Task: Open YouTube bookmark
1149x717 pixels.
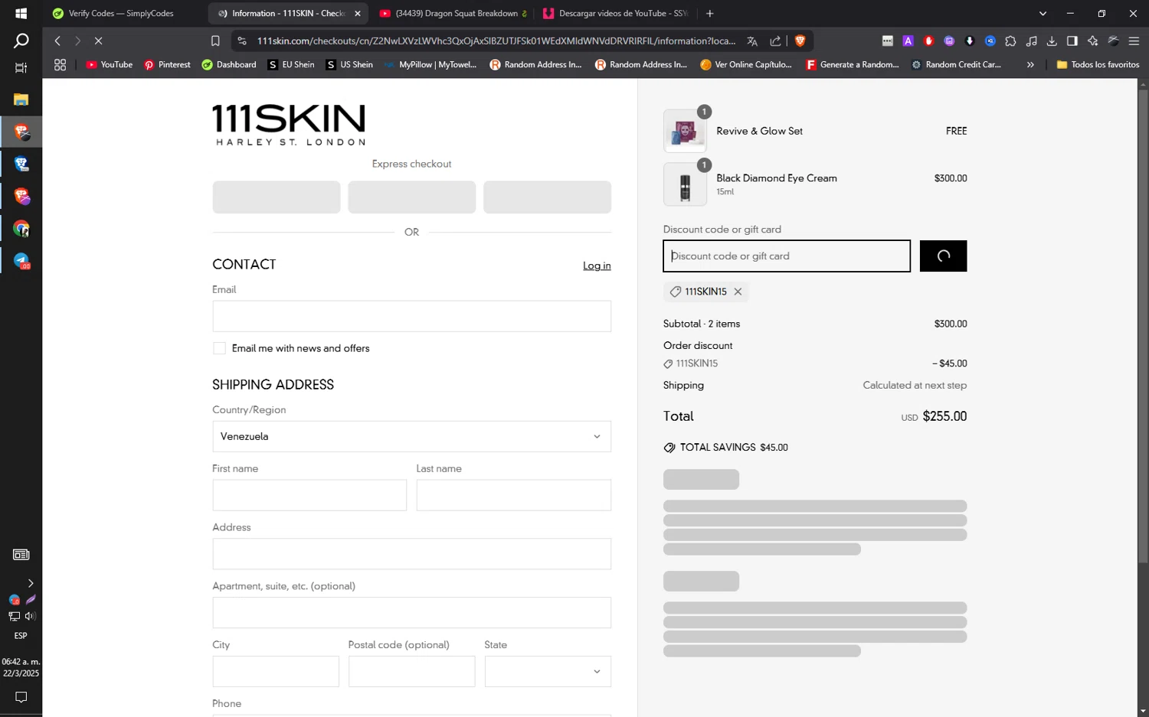Action: (x=109, y=65)
